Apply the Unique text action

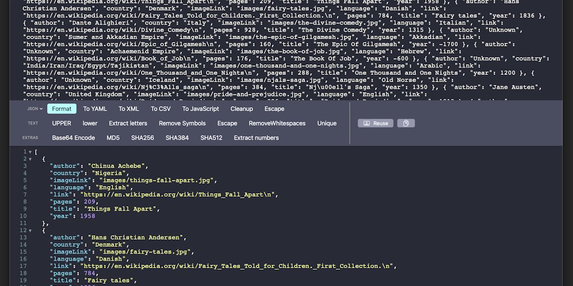point(327,123)
